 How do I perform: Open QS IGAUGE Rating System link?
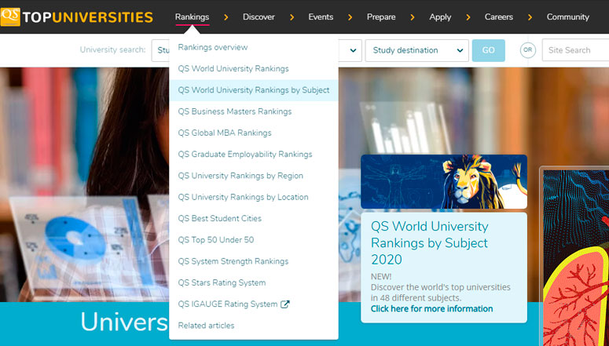coord(228,304)
